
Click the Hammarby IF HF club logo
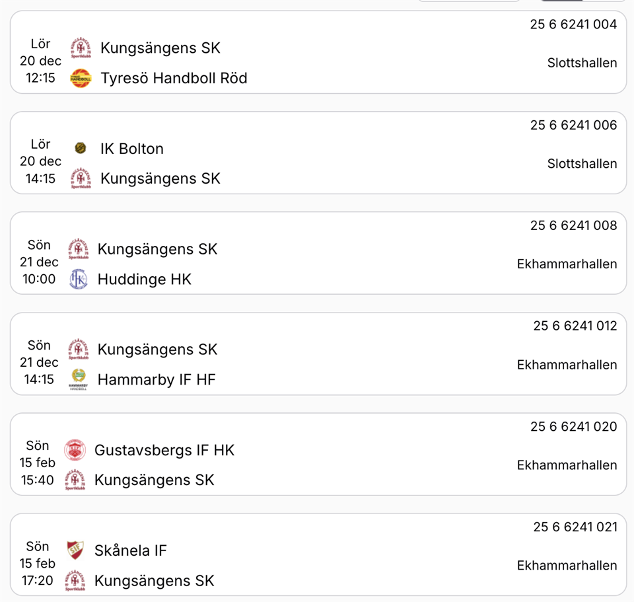tap(78, 379)
